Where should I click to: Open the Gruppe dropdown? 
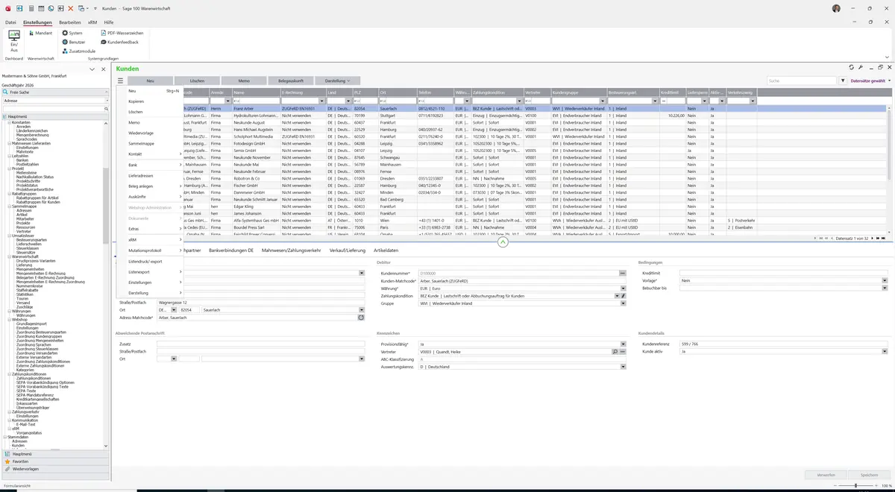(x=623, y=303)
